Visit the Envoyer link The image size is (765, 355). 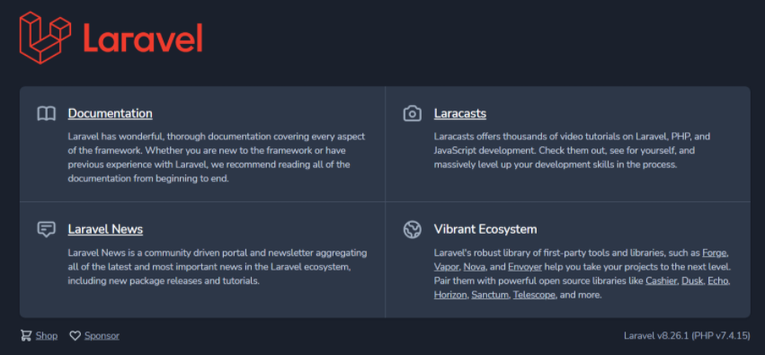click(x=524, y=267)
